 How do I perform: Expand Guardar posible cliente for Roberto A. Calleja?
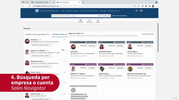tap(41, 56)
